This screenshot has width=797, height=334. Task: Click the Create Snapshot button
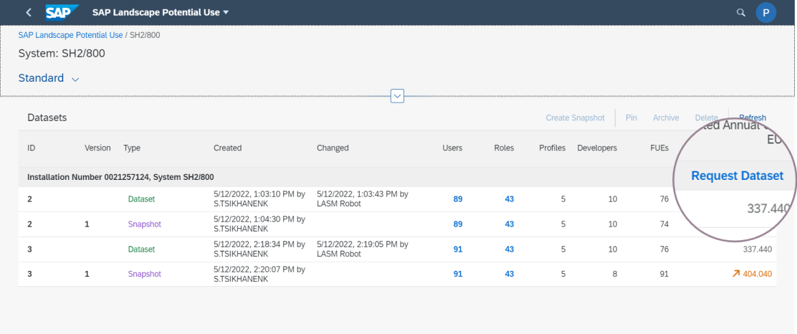click(576, 118)
